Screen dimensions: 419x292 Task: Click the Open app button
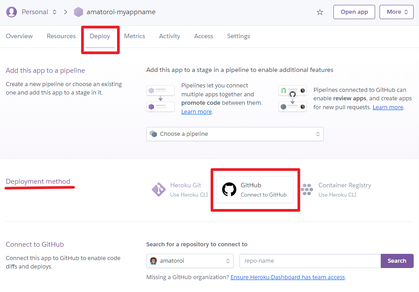354,12
